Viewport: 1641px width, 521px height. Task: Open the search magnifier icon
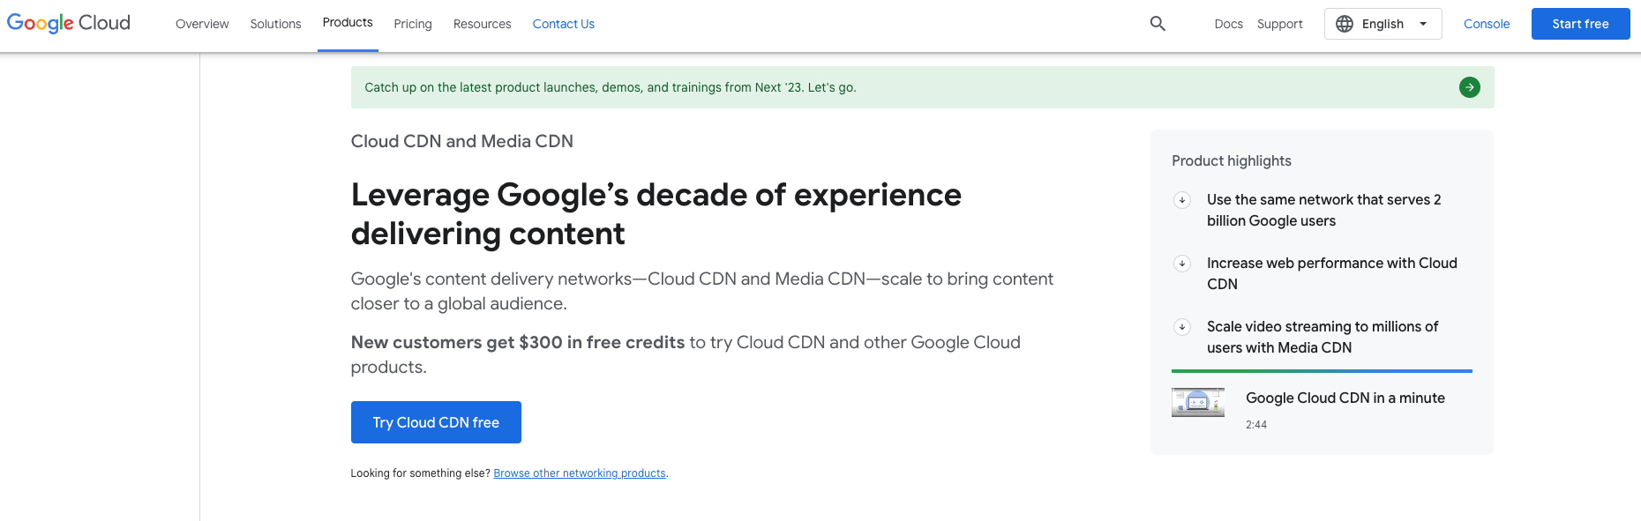pyautogui.click(x=1158, y=24)
